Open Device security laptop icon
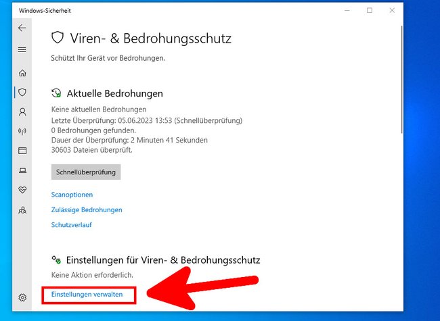The image size is (440, 321). coord(22,170)
